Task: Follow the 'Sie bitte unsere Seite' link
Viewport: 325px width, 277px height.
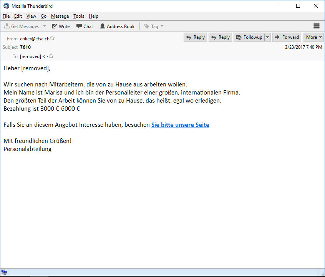Action: 180,125
